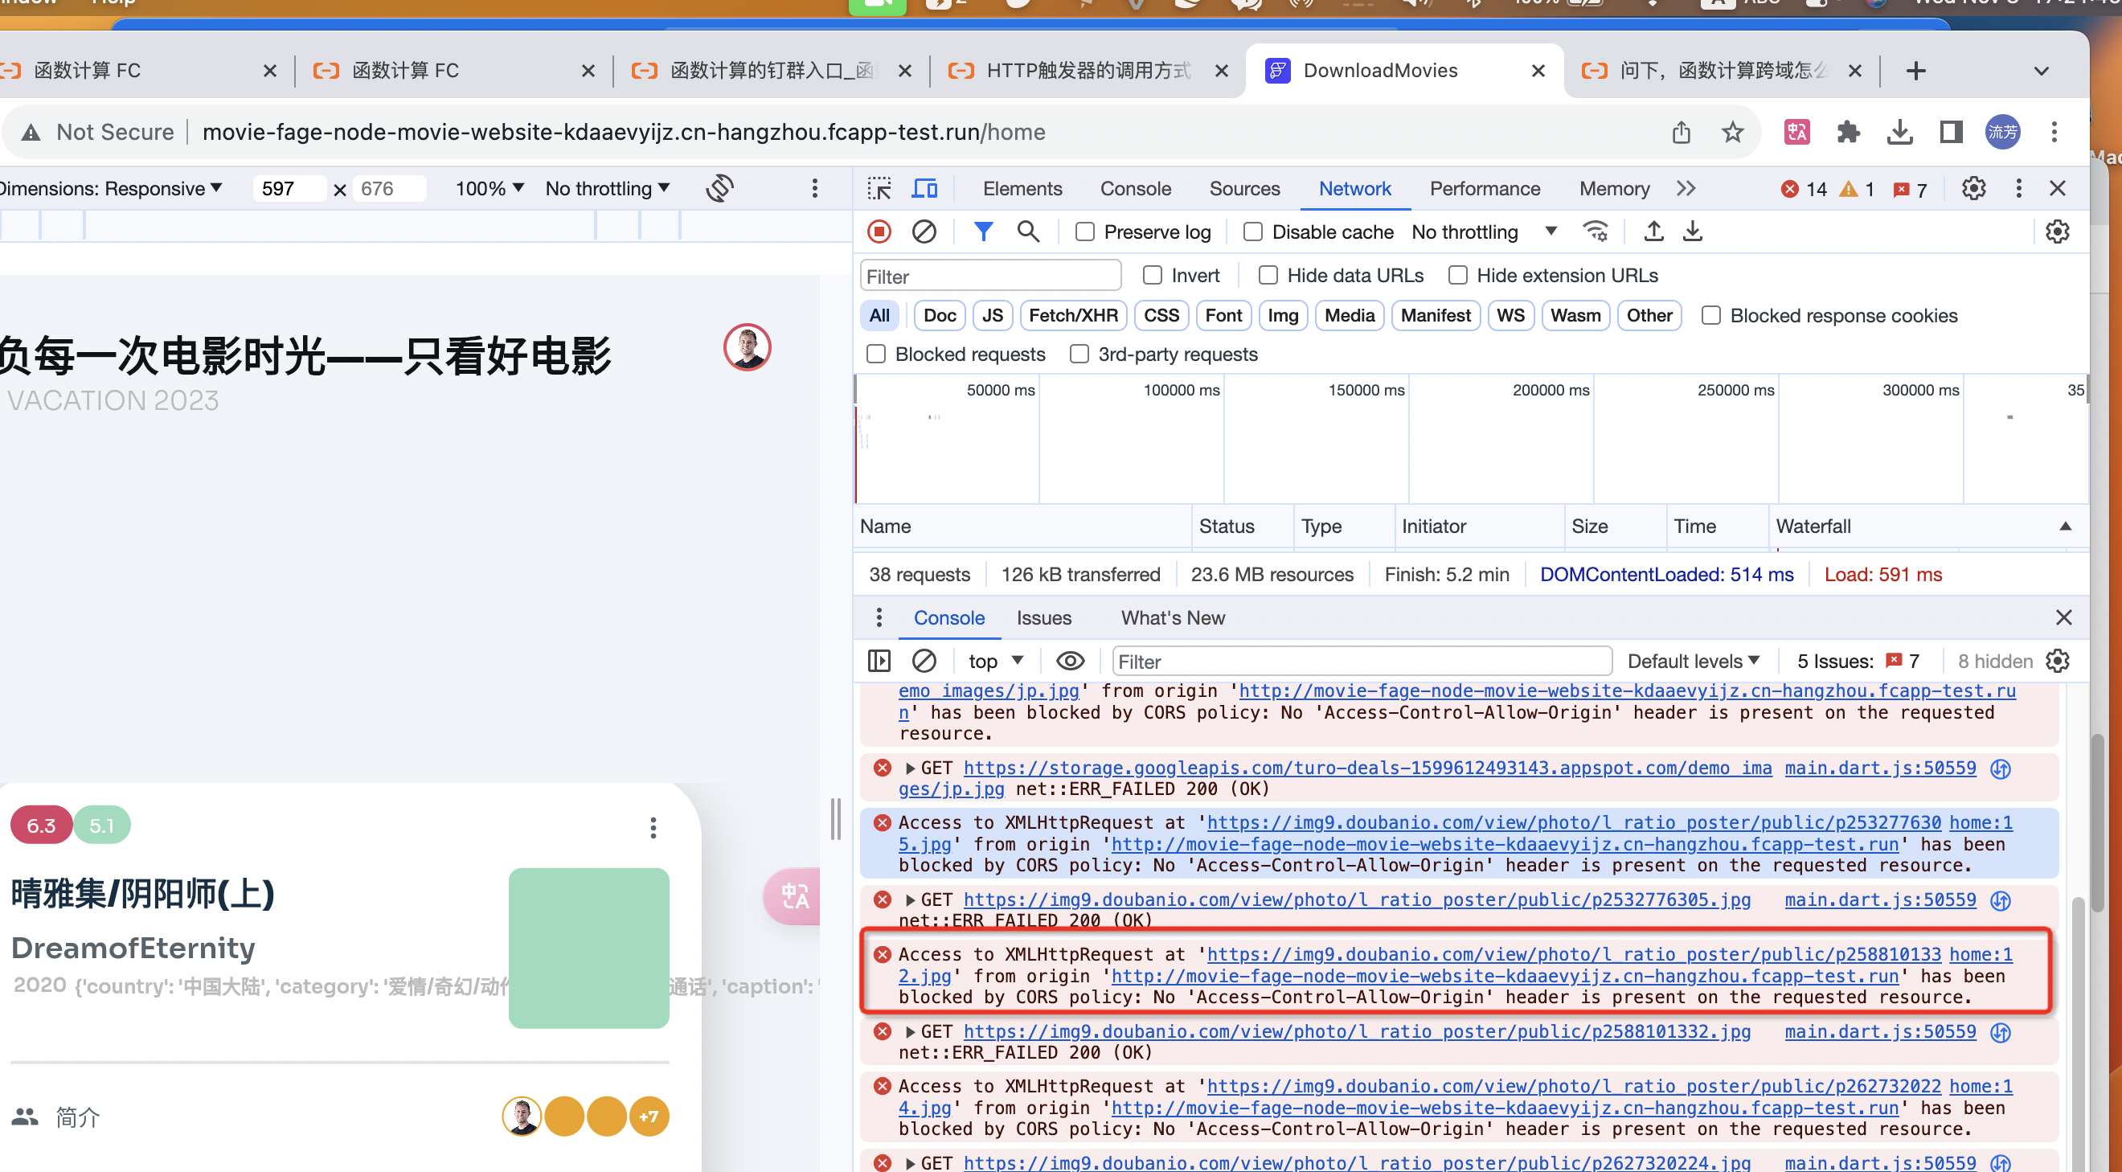Switch to Performance panel tab
Viewport: 2122px width, 1172px height.
[x=1485, y=189]
